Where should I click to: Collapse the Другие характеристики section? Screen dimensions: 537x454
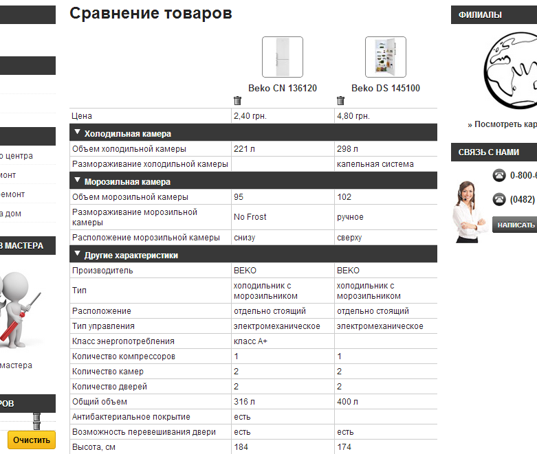pyautogui.click(x=78, y=253)
